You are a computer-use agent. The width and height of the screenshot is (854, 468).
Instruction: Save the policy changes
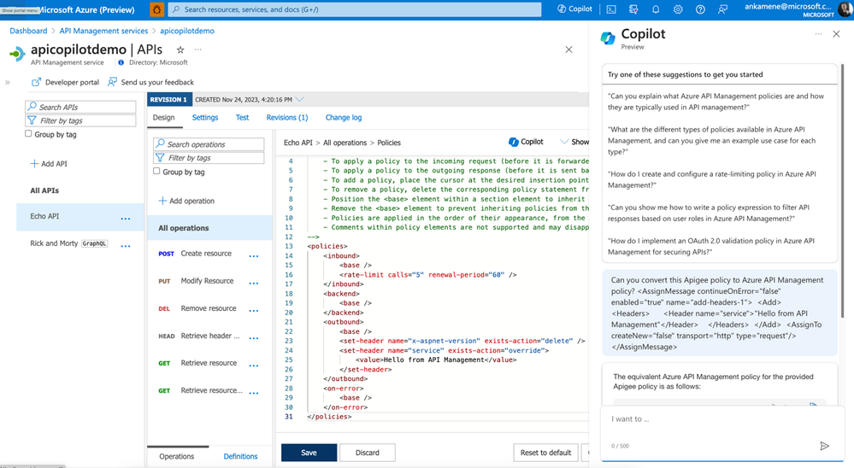309,453
